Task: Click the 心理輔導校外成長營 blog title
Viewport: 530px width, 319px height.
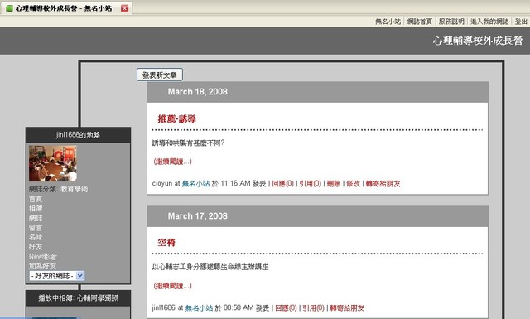Action: (478, 41)
